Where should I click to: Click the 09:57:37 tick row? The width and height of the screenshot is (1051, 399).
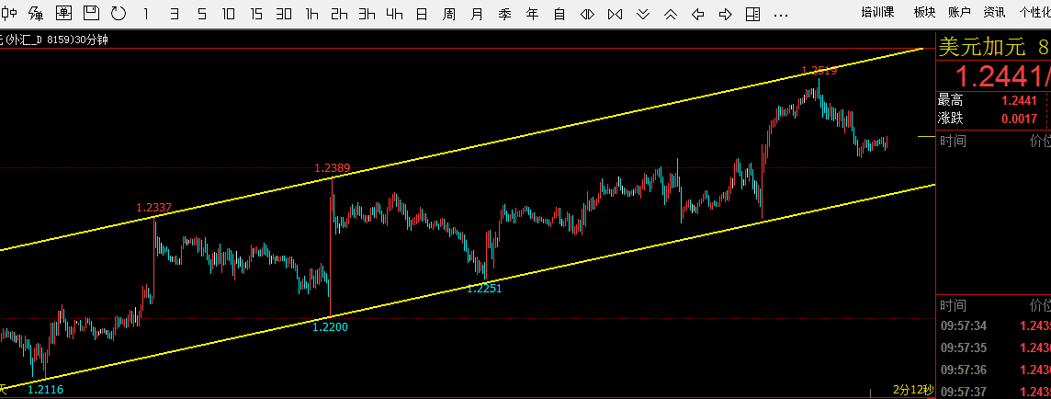pos(993,391)
